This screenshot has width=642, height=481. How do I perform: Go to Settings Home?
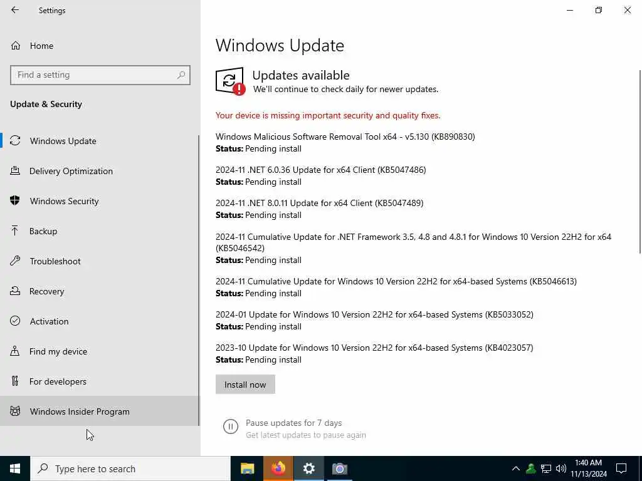pyautogui.click(x=100, y=45)
